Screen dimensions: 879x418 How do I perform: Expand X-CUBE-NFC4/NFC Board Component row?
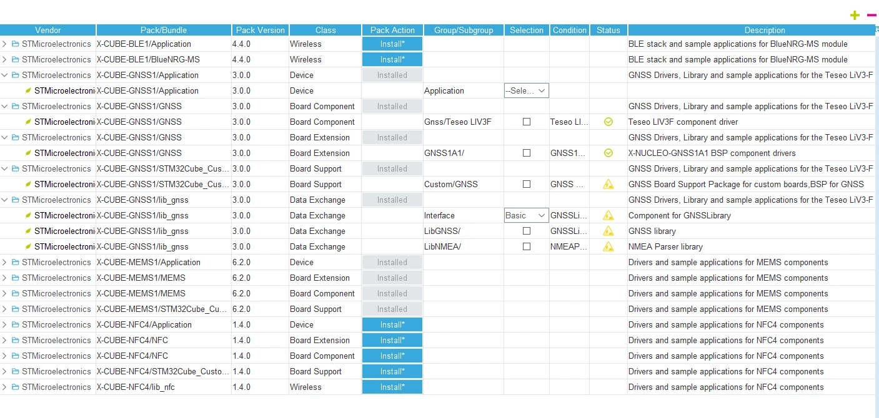point(5,356)
